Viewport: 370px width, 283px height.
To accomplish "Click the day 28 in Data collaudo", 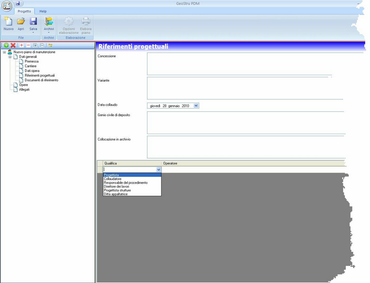I will (165, 106).
